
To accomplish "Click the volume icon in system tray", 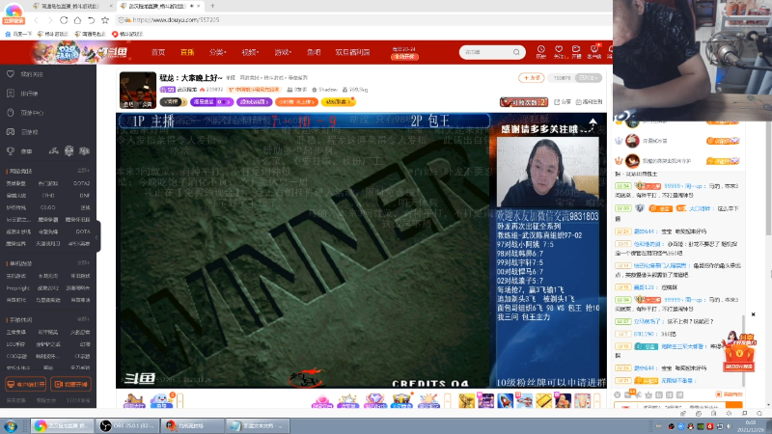I will tap(729, 426).
